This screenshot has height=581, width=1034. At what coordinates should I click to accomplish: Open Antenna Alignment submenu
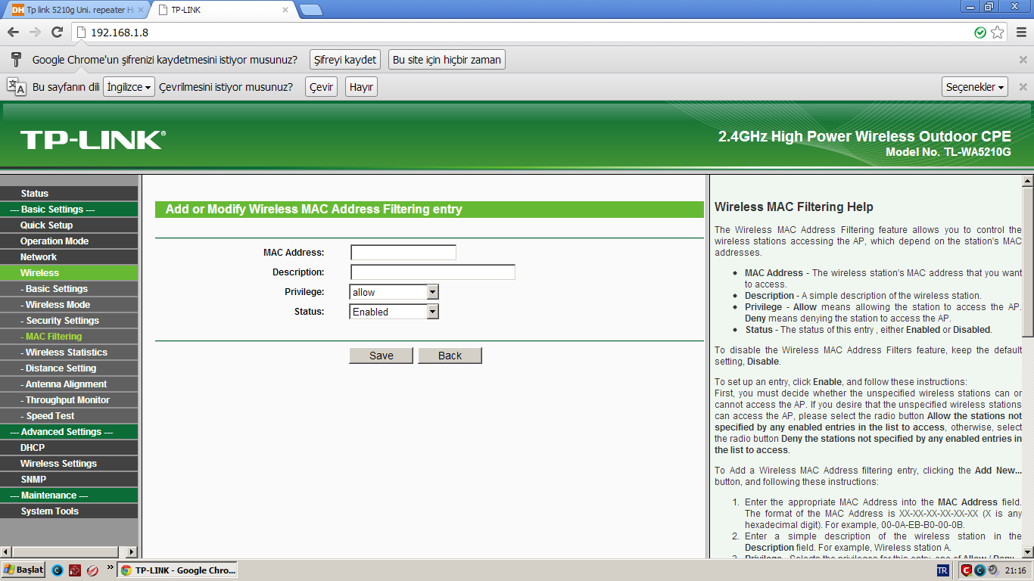coord(69,384)
